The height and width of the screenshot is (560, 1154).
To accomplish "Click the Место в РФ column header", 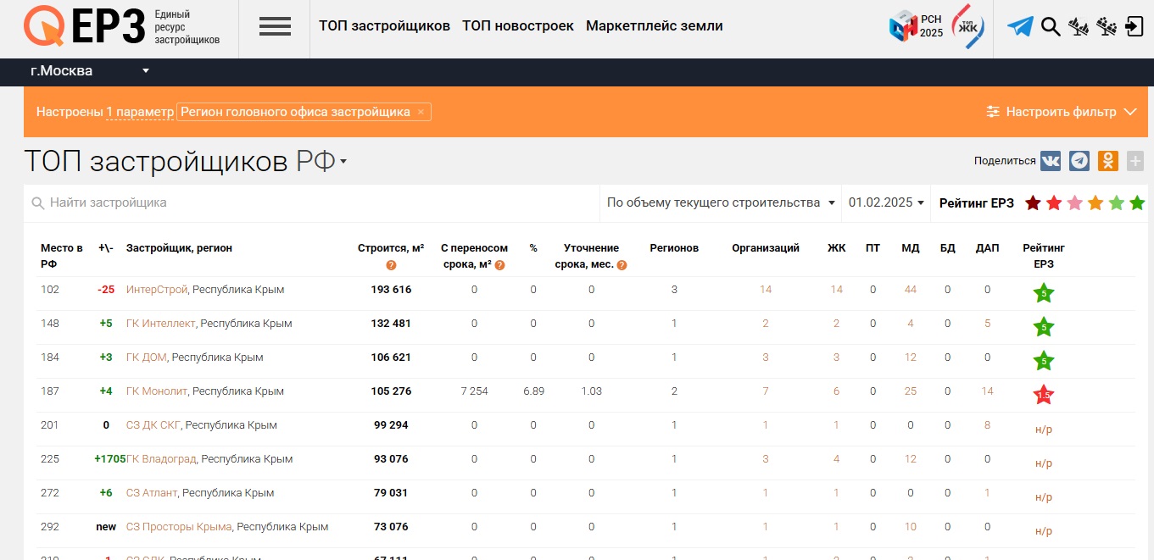I will tap(62, 256).
